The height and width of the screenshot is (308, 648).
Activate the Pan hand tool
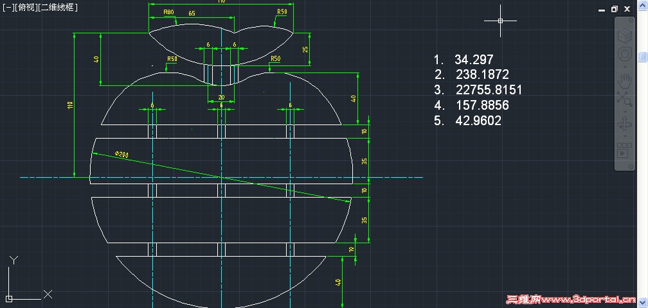pyautogui.click(x=624, y=80)
